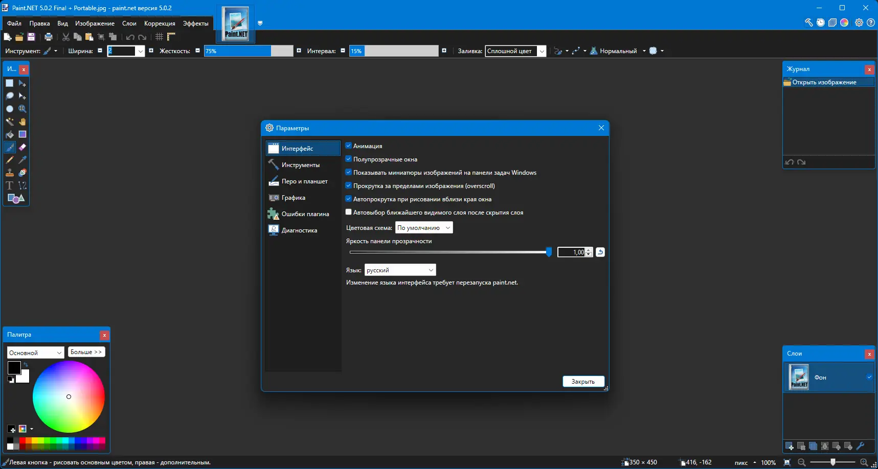Select the Pan hand tool
This screenshot has height=469, width=878.
pyautogui.click(x=22, y=122)
